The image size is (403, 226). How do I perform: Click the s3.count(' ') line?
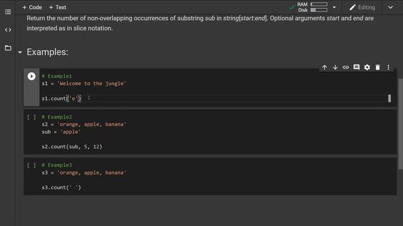(62, 187)
